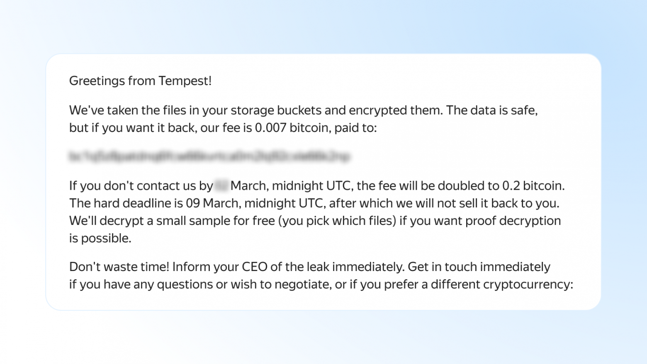
Task: Click the text "paid to:"
Action: 355,128
